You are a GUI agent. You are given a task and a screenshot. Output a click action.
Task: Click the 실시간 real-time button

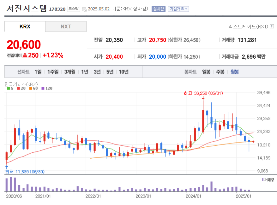point(159,9)
